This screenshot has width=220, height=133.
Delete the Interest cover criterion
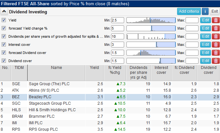pos(216,45)
